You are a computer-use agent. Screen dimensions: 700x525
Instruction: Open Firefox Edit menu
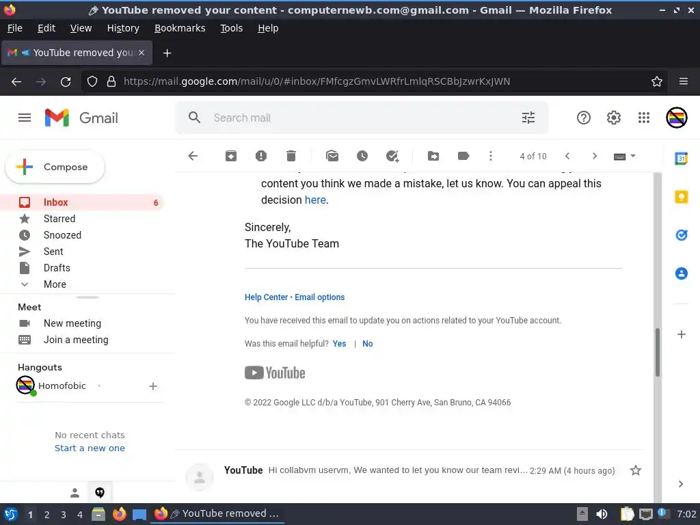46,28
